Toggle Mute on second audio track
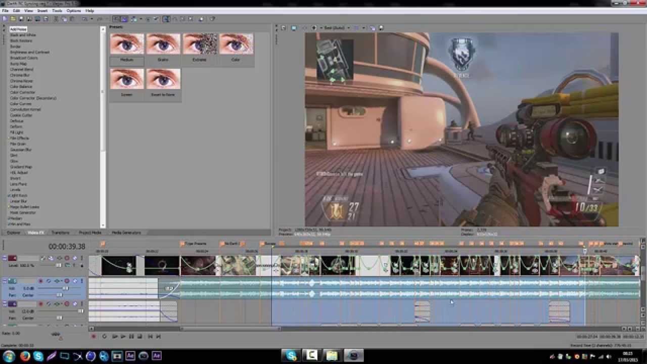The height and width of the screenshot is (364, 647). [x=67, y=304]
